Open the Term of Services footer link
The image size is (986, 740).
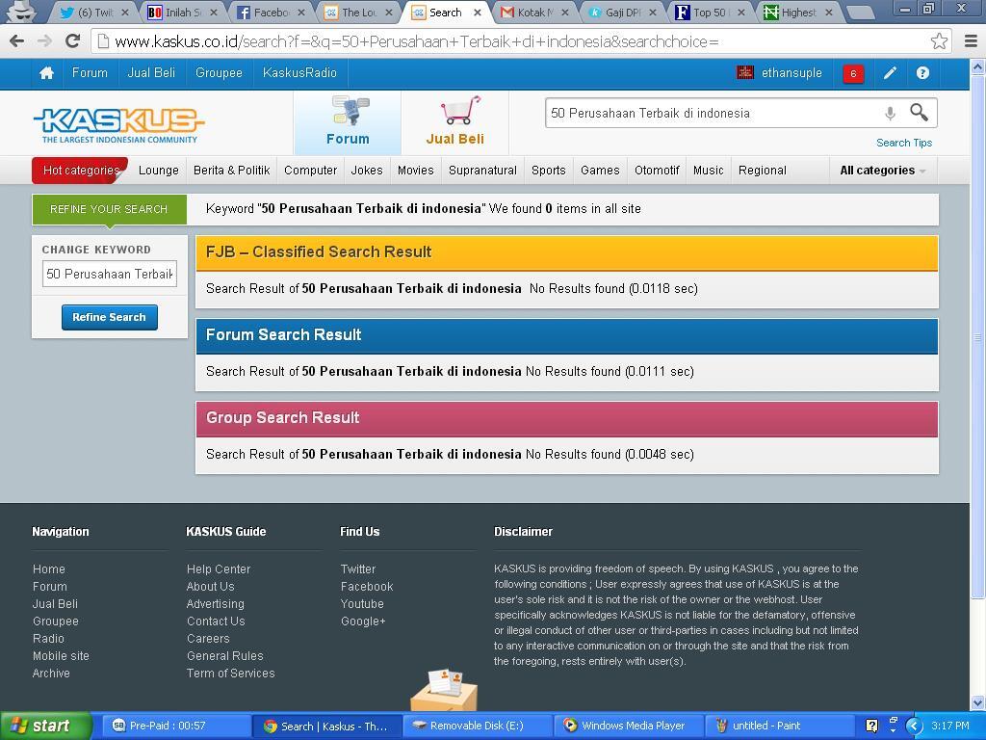tap(231, 674)
